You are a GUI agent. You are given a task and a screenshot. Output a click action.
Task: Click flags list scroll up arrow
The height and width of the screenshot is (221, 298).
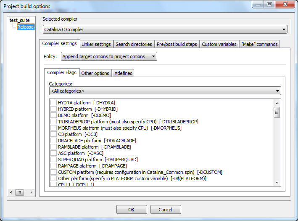click(277, 103)
